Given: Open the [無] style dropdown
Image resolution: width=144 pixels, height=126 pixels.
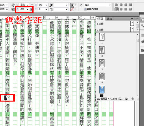Looking at the screenshot, I should click(110, 5).
